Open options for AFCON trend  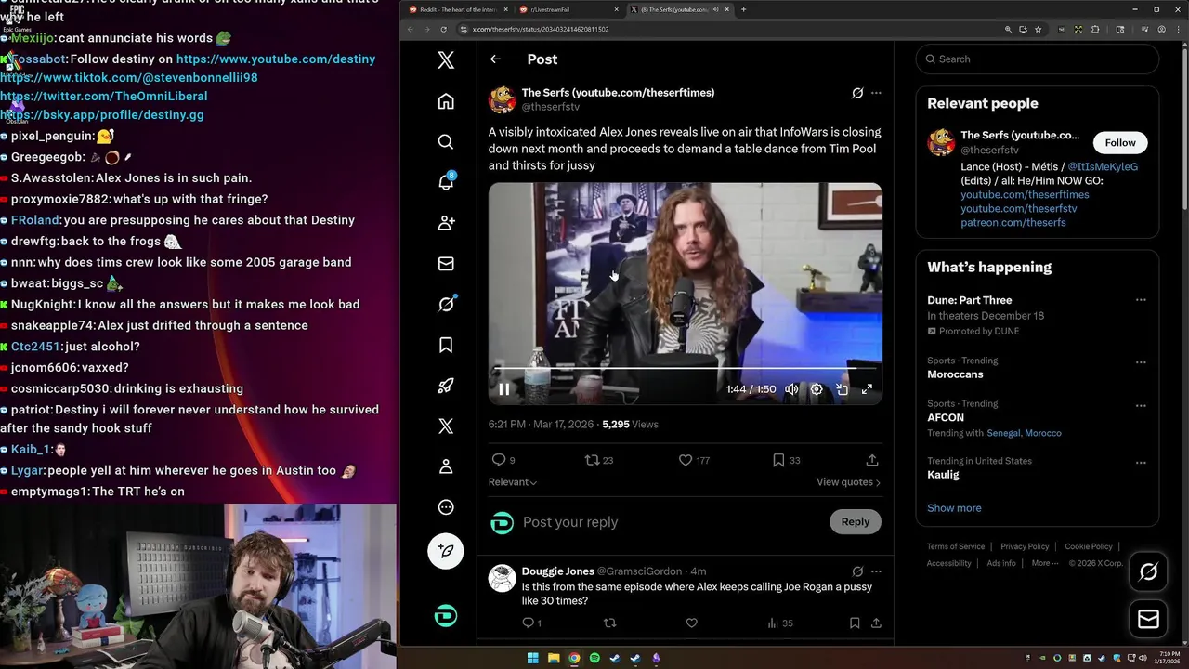click(x=1141, y=405)
